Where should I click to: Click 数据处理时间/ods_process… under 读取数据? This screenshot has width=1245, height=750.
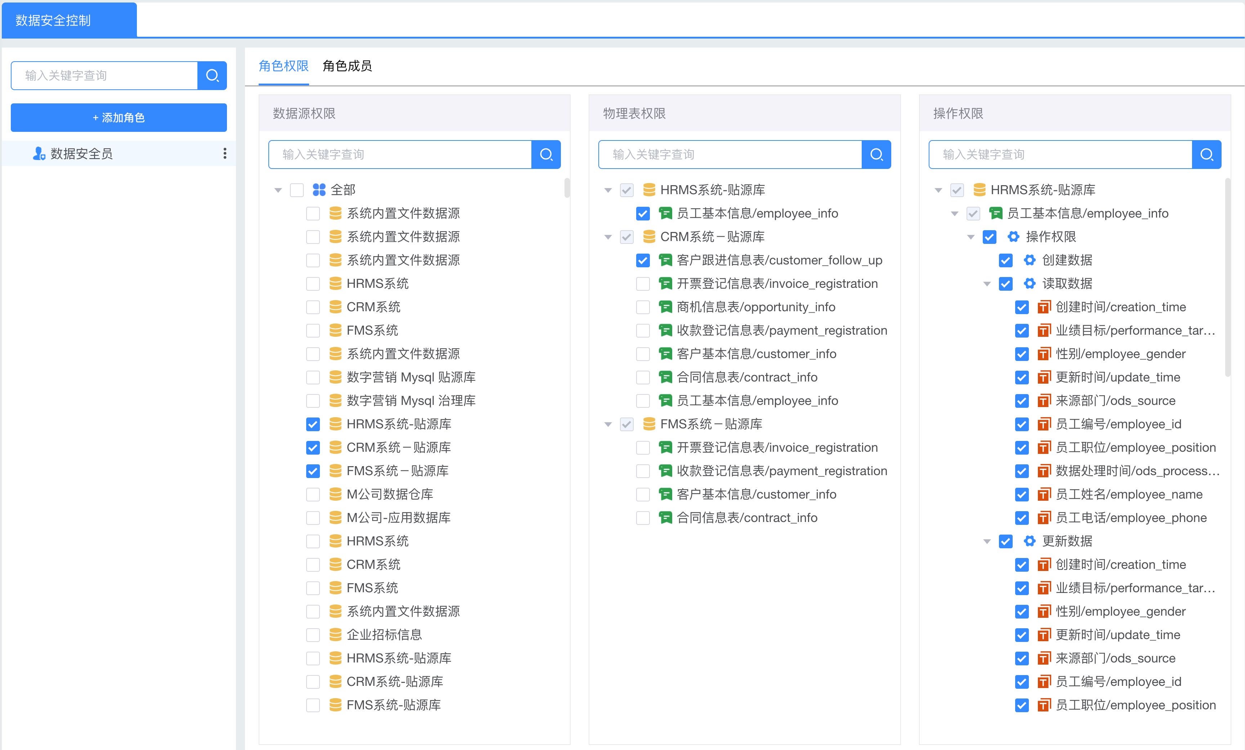[1137, 471]
